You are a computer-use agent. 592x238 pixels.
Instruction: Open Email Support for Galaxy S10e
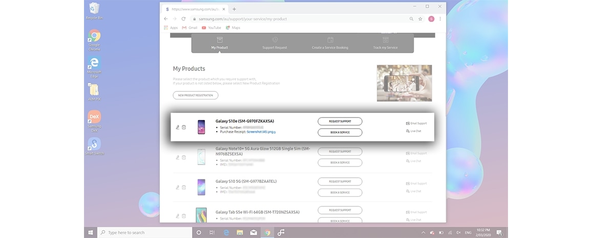point(416,123)
